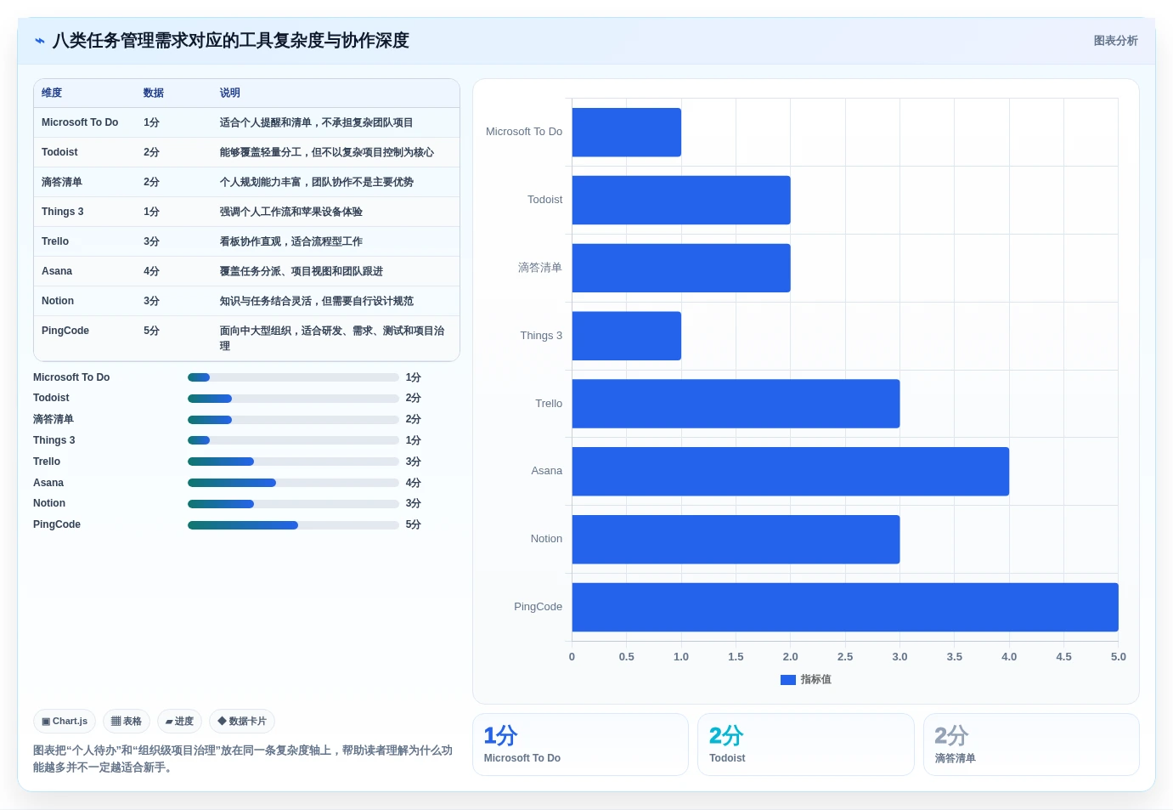The height and width of the screenshot is (810, 1173).
Task: Click the Things 3 progress bar
Action: tap(293, 440)
